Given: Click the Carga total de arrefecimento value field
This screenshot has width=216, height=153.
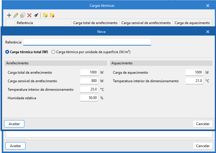Looking at the screenshot, I should pos(89,72).
